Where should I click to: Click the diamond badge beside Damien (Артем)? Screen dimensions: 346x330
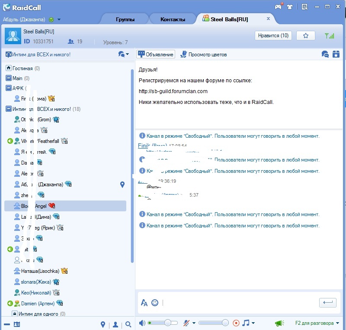pyautogui.click(x=60, y=303)
